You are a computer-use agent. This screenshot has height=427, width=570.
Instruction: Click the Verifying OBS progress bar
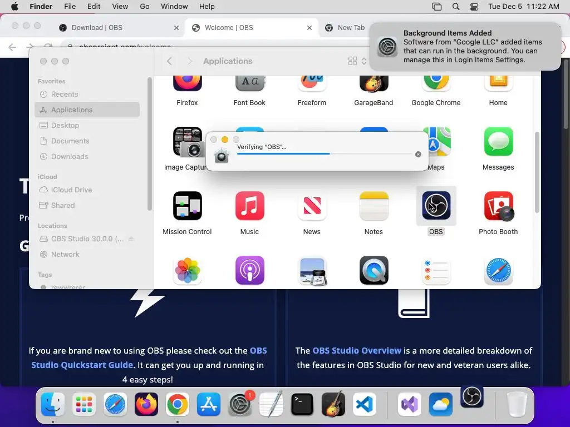[325, 153]
